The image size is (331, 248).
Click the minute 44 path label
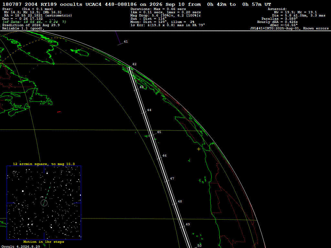tap(149, 110)
